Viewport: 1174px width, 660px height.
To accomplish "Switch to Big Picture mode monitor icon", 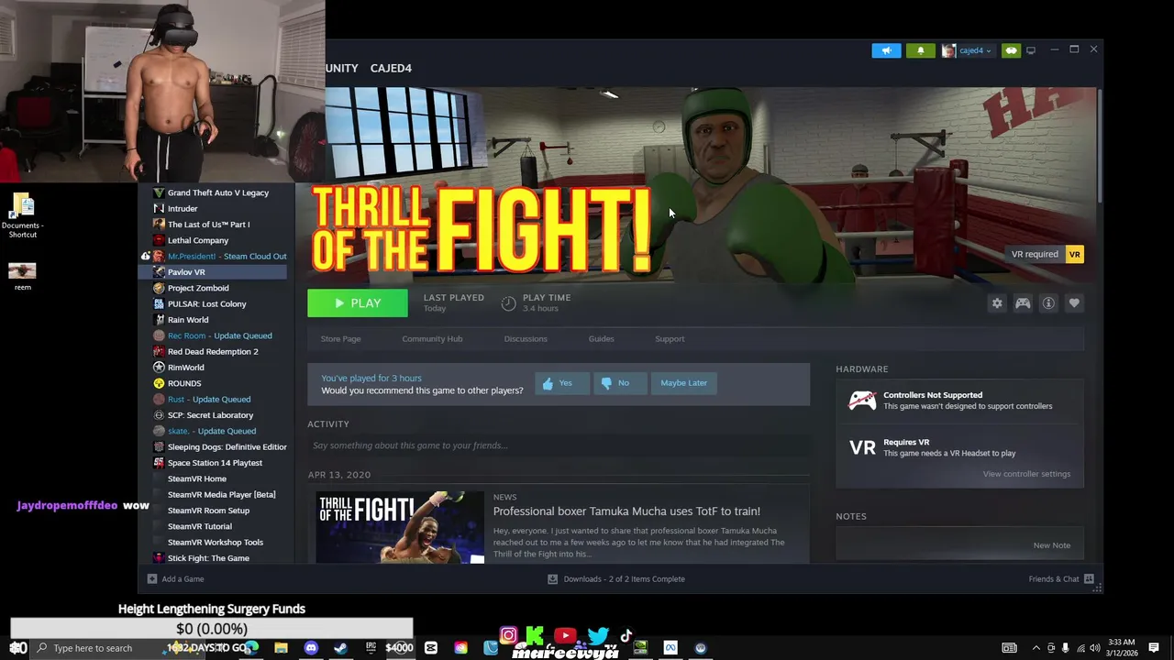I will pos(1031,50).
